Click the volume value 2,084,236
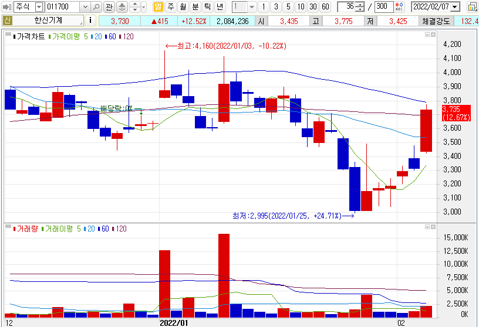The width and height of the screenshot is (479, 327). coord(232,21)
